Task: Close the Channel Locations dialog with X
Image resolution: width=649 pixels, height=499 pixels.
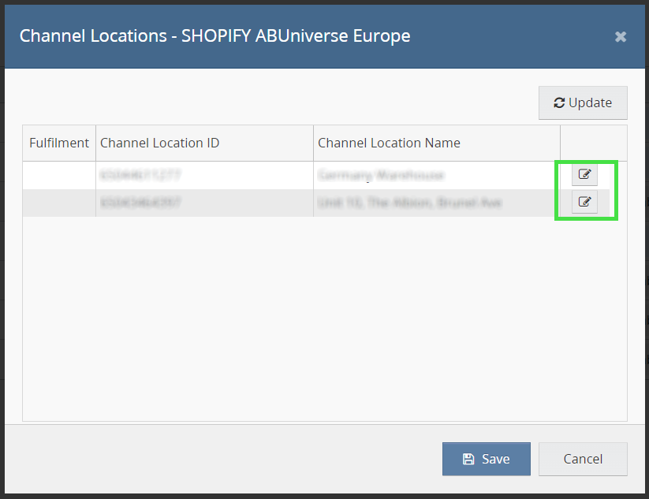Action: tap(621, 36)
